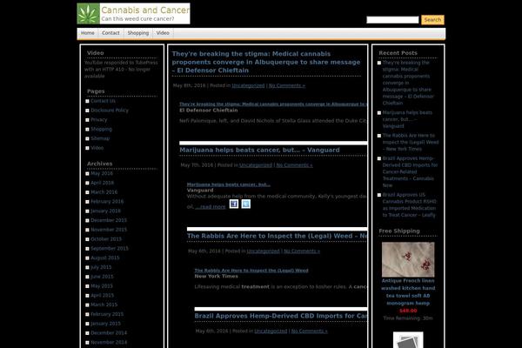
Task: Open the Shopping page in sidebar
Action: pos(101,129)
